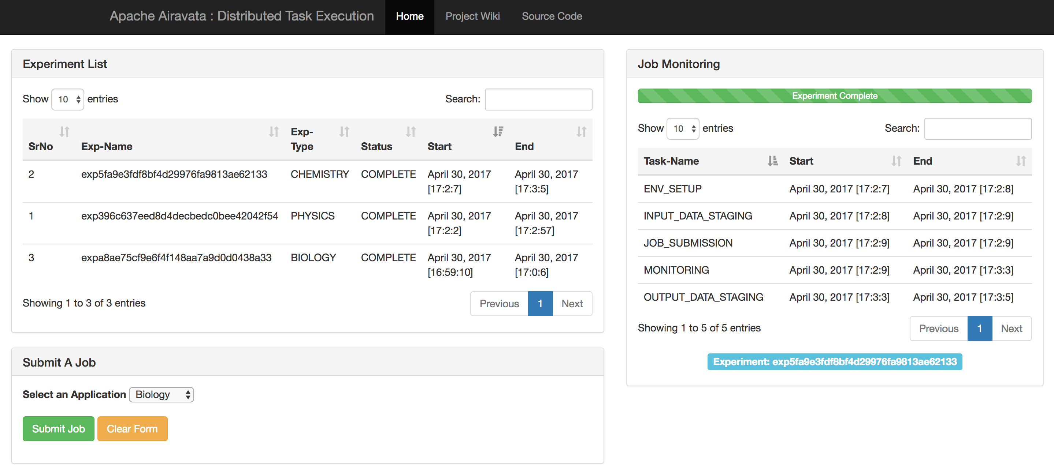
Task: Click the PHYSICS experiment type cell
Action: click(x=313, y=216)
